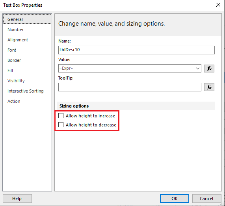This screenshot has height=206, width=225.
Task: Open the Alignment page
Action: click(x=18, y=40)
